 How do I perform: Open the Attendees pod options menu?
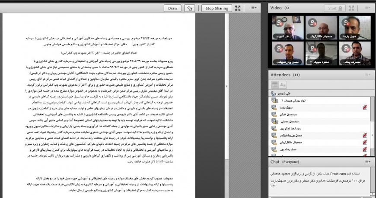pos(368,75)
